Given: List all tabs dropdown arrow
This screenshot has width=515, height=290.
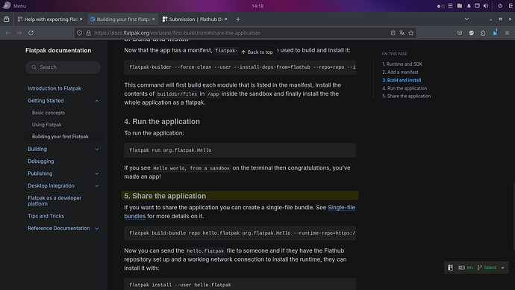Looking at the screenshot, I should 466,19.
